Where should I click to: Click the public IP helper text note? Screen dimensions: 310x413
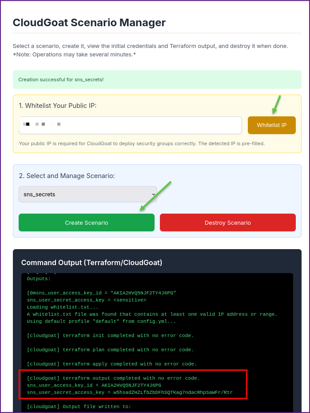(142, 143)
